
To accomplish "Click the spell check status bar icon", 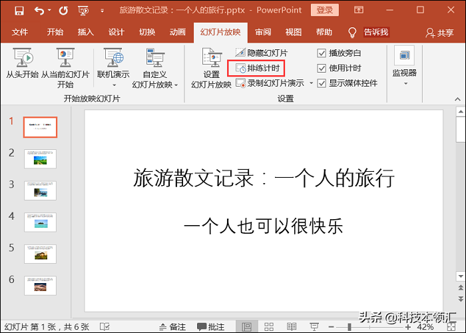I will pos(105,327).
